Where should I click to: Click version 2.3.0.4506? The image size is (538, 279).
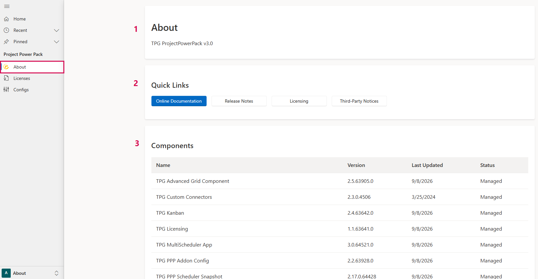359,197
